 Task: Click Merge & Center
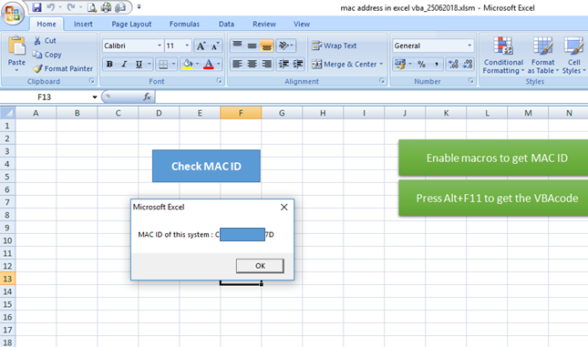pos(344,64)
